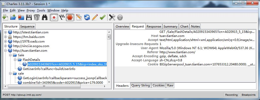Open a saved session with folder icon

13,17
